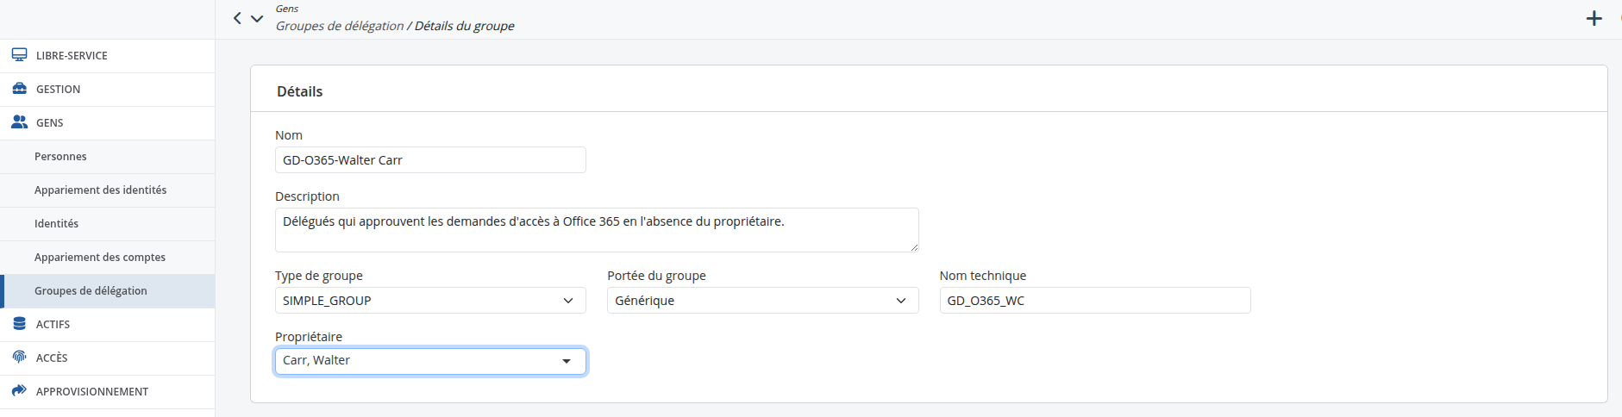Focus the Description text area
1622x417 pixels.
click(x=597, y=230)
